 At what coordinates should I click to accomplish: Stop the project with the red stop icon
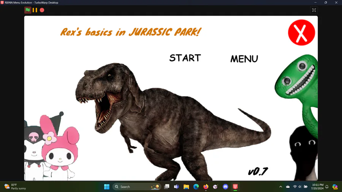tap(42, 10)
